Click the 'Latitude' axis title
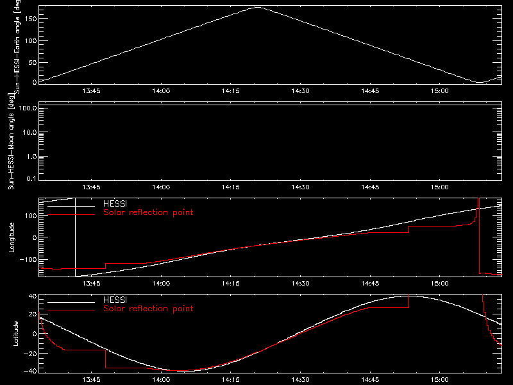 (15, 334)
